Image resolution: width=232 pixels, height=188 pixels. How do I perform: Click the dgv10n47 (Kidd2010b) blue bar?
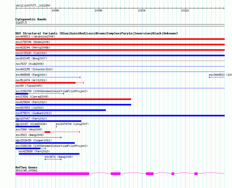click(x=28, y=127)
